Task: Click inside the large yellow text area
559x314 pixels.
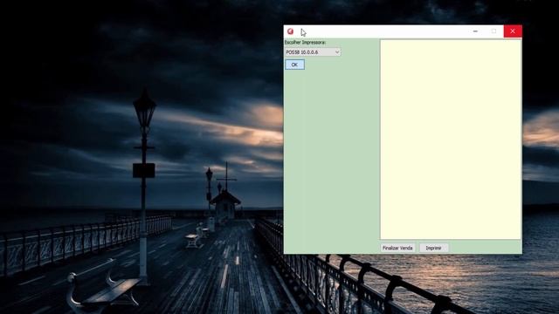Action: (451, 140)
